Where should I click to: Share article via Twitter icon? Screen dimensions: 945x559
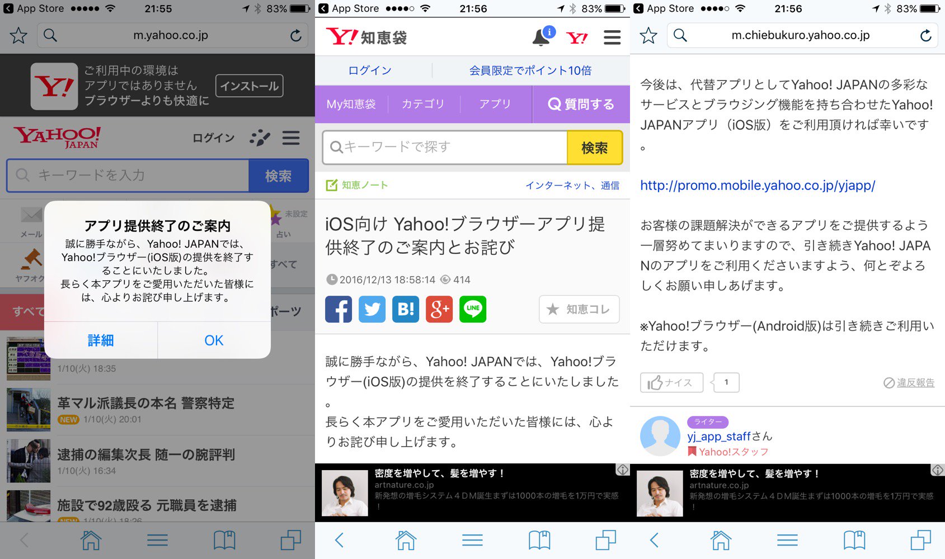pos(372,309)
